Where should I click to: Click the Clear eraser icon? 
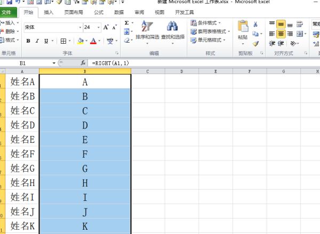pyautogui.click(x=127, y=40)
